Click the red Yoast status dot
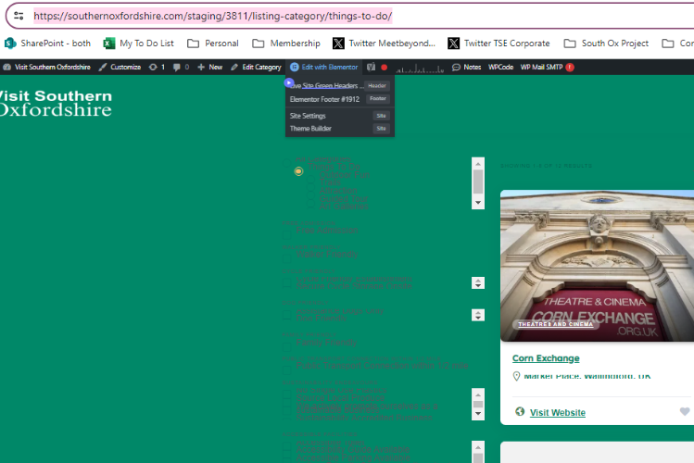 385,68
